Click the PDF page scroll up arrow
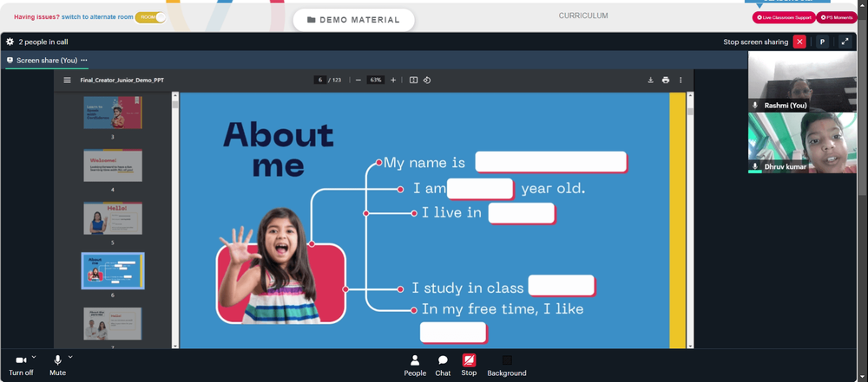 (x=690, y=95)
